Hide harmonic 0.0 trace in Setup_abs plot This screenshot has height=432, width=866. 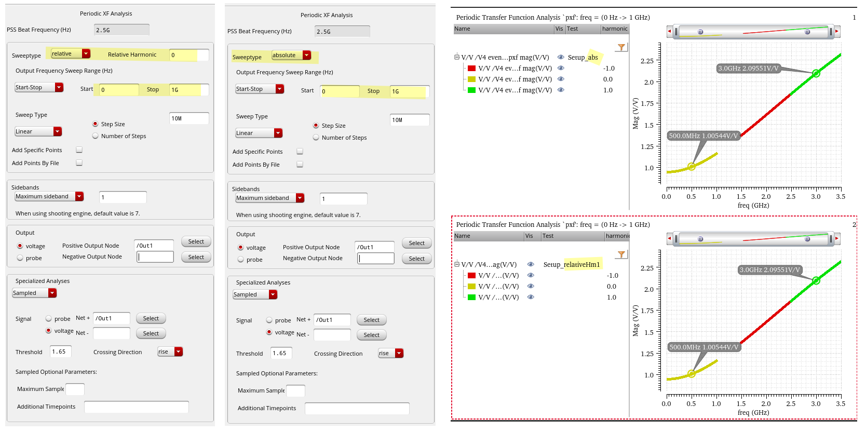[561, 79]
